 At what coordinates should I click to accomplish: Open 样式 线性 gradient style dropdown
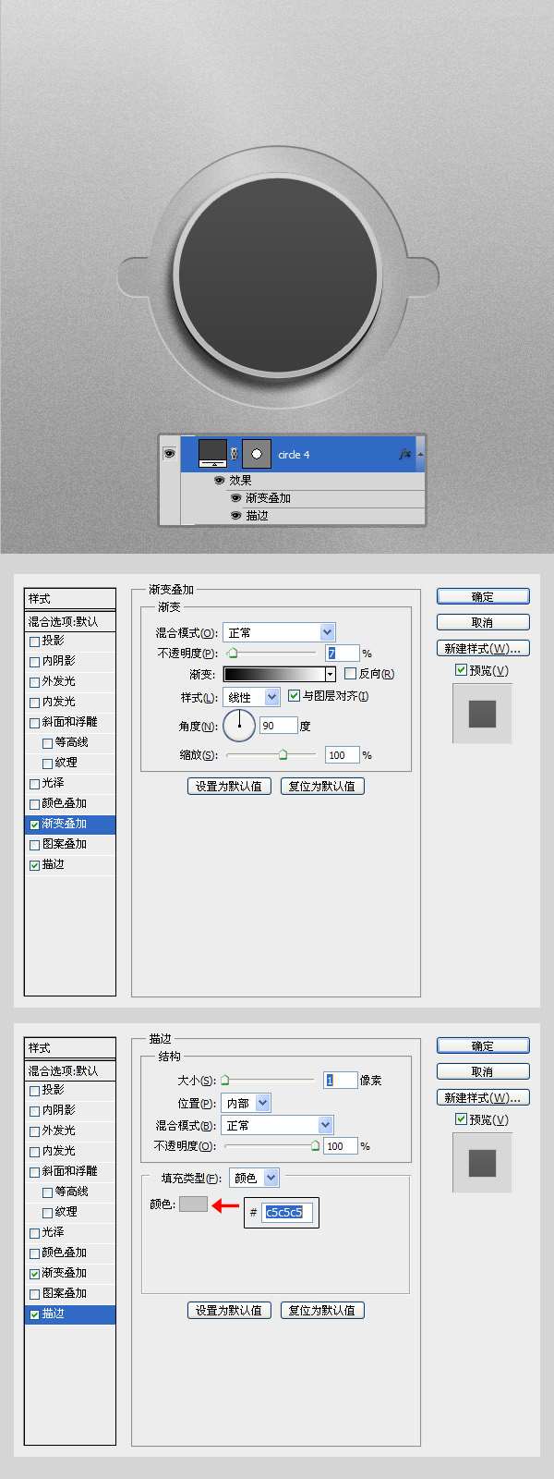[x=253, y=697]
